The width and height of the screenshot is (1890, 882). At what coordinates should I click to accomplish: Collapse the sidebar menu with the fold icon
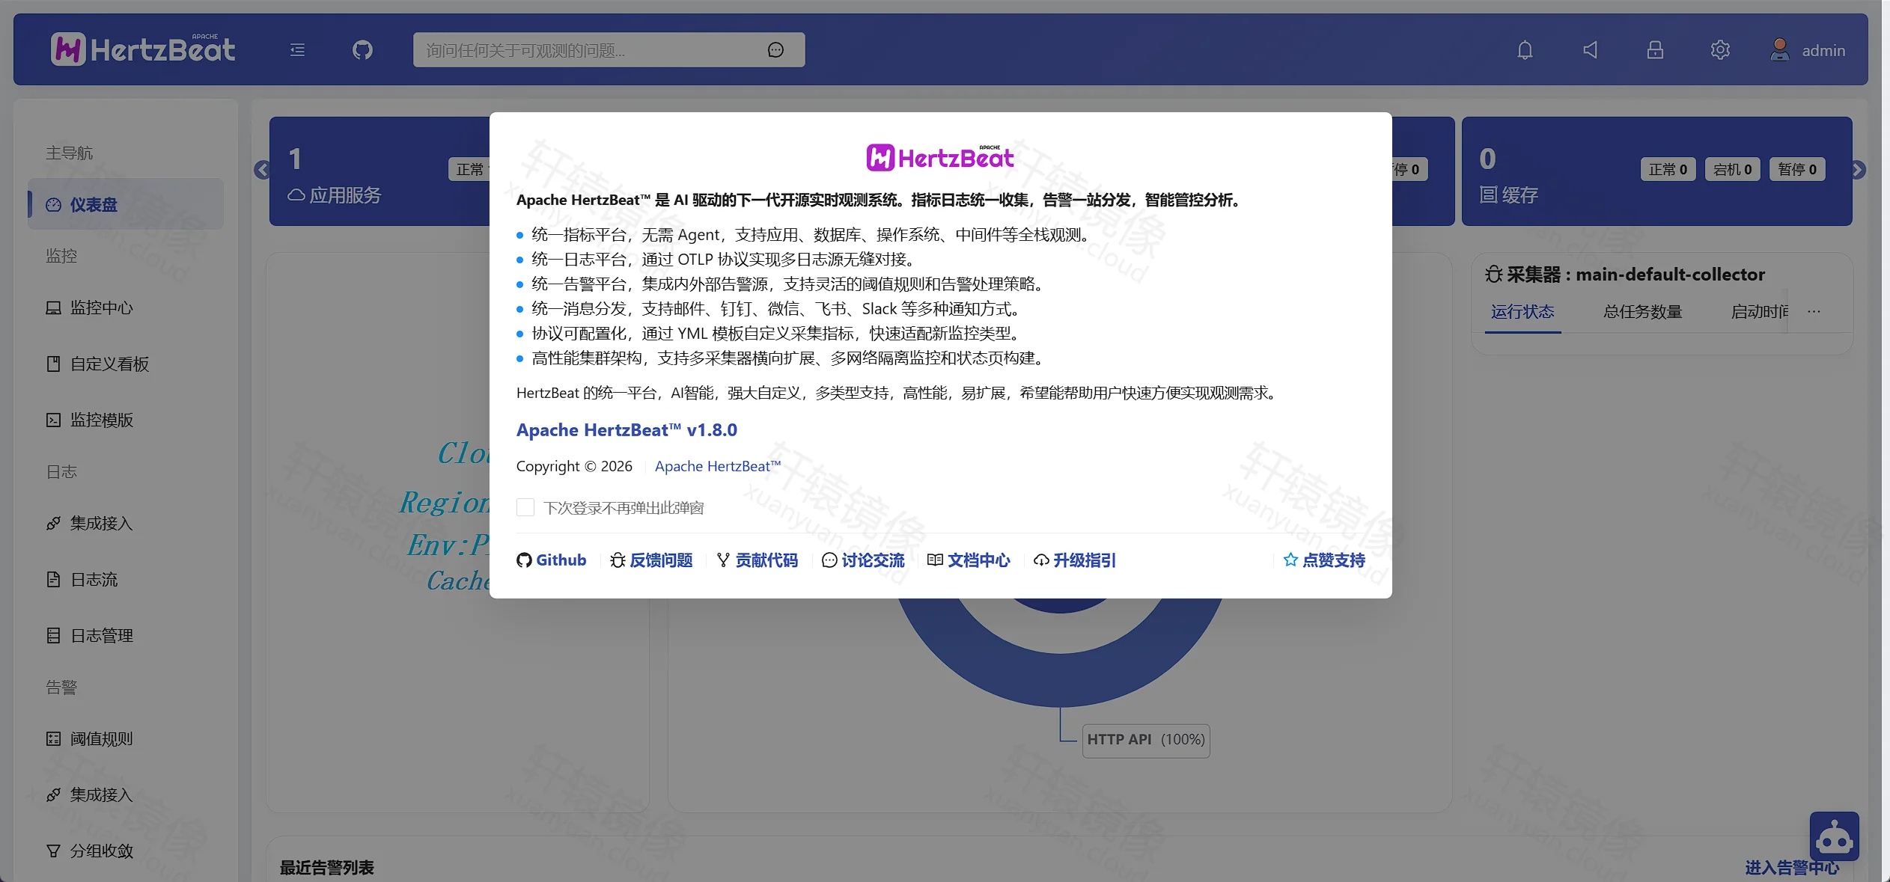(x=297, y=50)
